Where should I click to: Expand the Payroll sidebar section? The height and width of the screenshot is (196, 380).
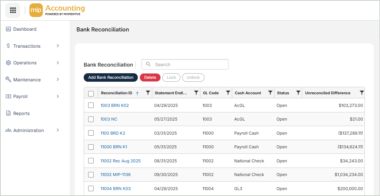coord(33,97)
